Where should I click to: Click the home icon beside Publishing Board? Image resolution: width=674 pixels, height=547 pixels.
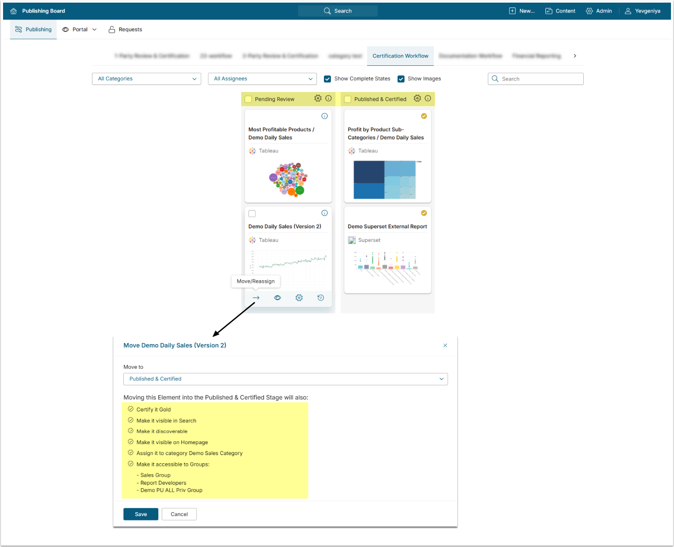coord(14,11)
